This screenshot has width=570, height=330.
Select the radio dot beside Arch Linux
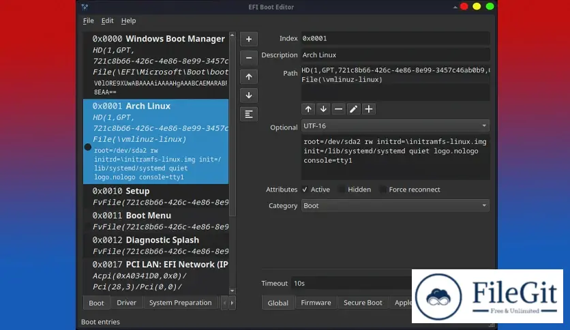coord(87,147)
